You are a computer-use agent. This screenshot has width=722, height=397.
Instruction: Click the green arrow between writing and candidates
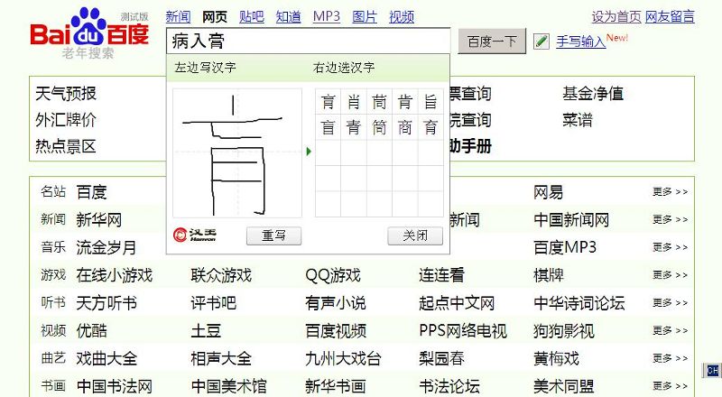click(x=309, y=151)
